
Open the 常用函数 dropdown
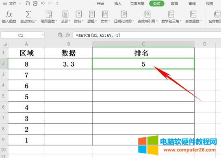(x=56, y=21)
